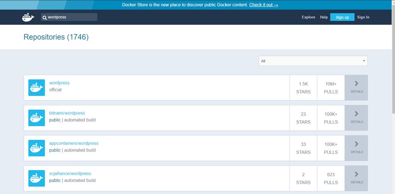Click the wordpress official repository whale icon

[37, 88]
